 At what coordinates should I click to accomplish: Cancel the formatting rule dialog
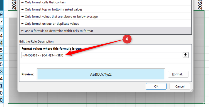180,86
